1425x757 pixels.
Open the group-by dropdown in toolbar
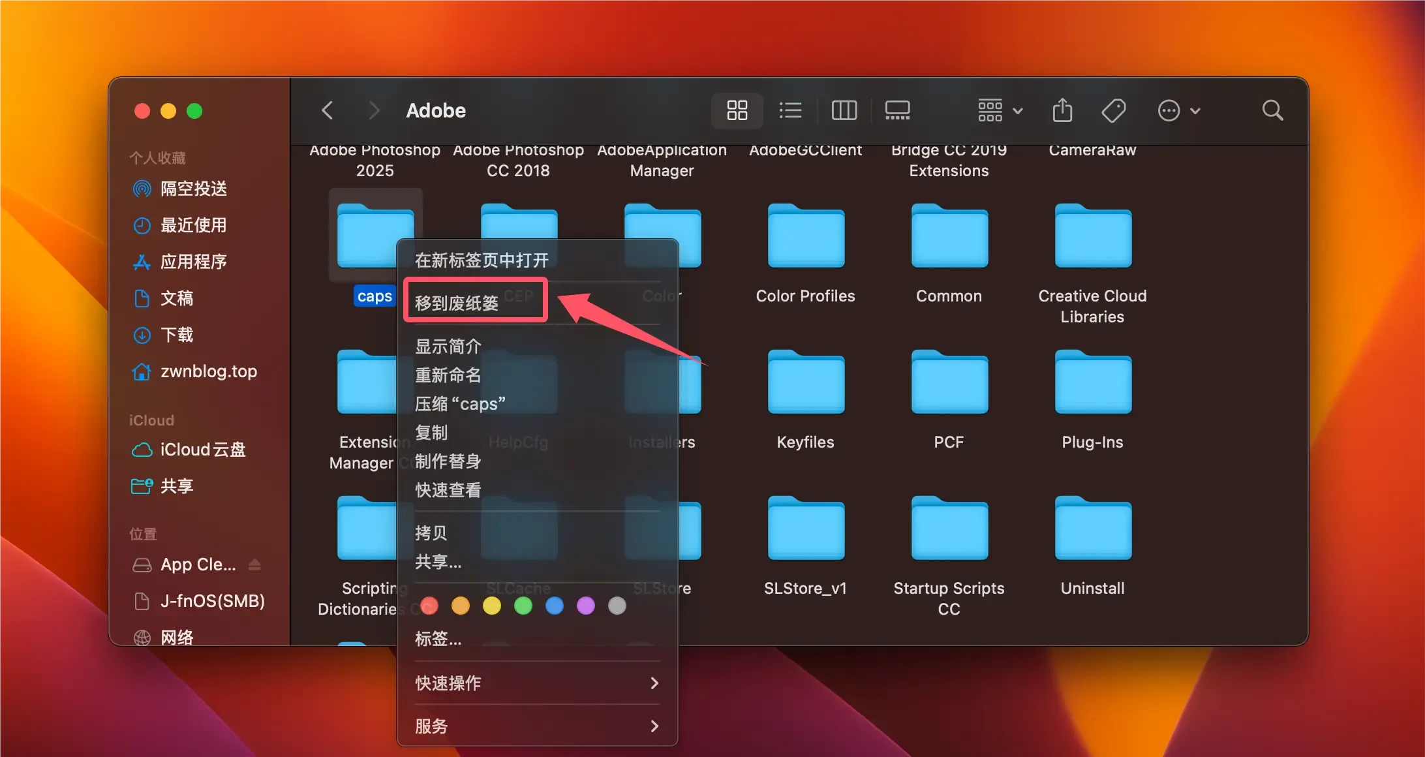[1000, 110]
